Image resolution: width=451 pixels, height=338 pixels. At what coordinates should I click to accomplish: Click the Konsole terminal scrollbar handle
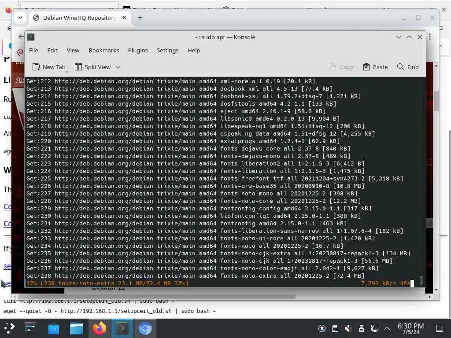coord(421,280)
